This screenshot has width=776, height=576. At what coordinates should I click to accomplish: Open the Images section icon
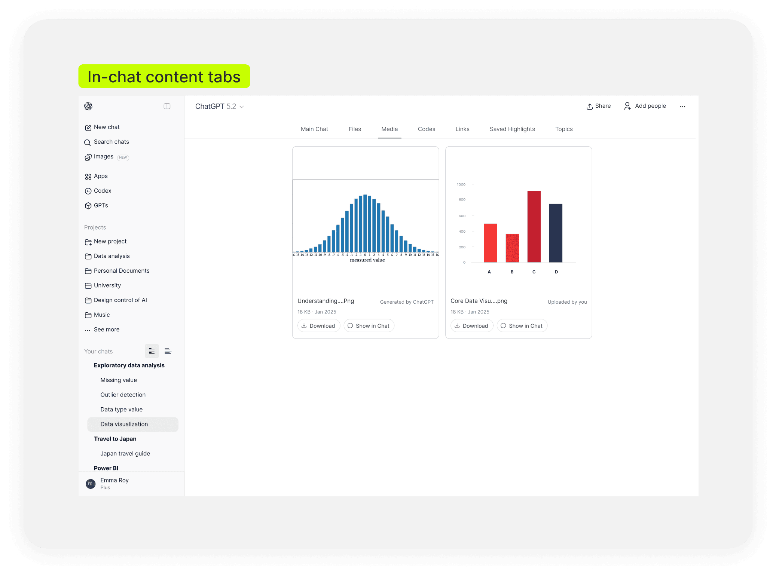[88, 157]
